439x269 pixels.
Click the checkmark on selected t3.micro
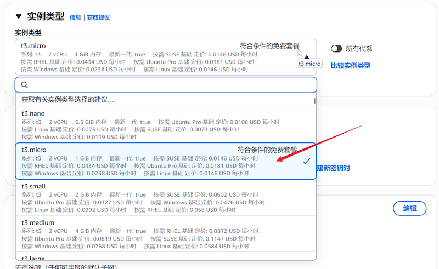[x=306, y=161]
